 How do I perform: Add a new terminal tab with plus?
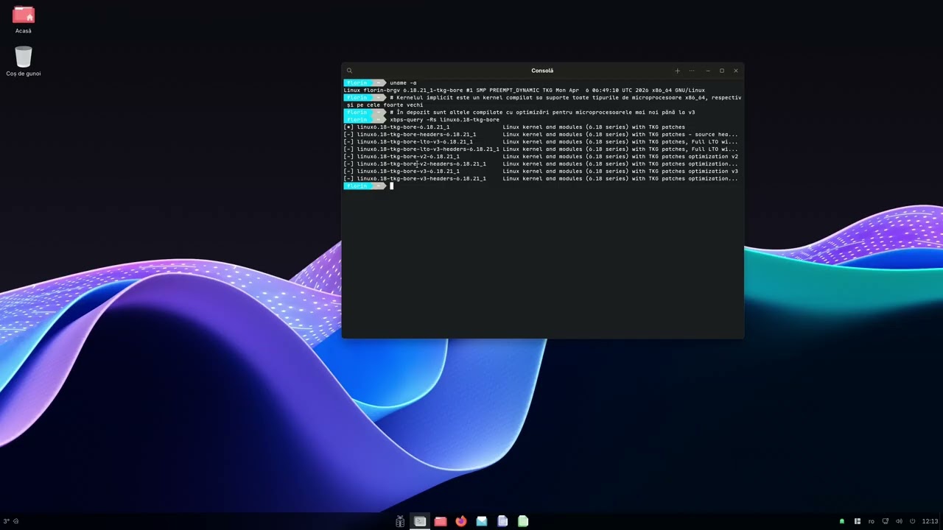(x=677, y=71)
